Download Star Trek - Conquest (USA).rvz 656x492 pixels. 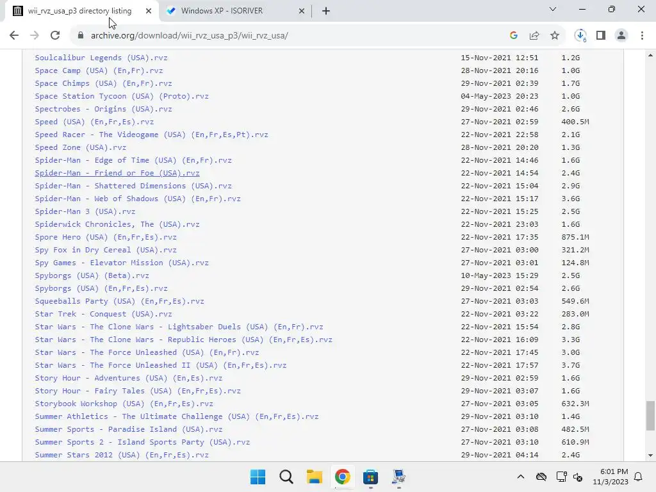(x=103, y=314)
